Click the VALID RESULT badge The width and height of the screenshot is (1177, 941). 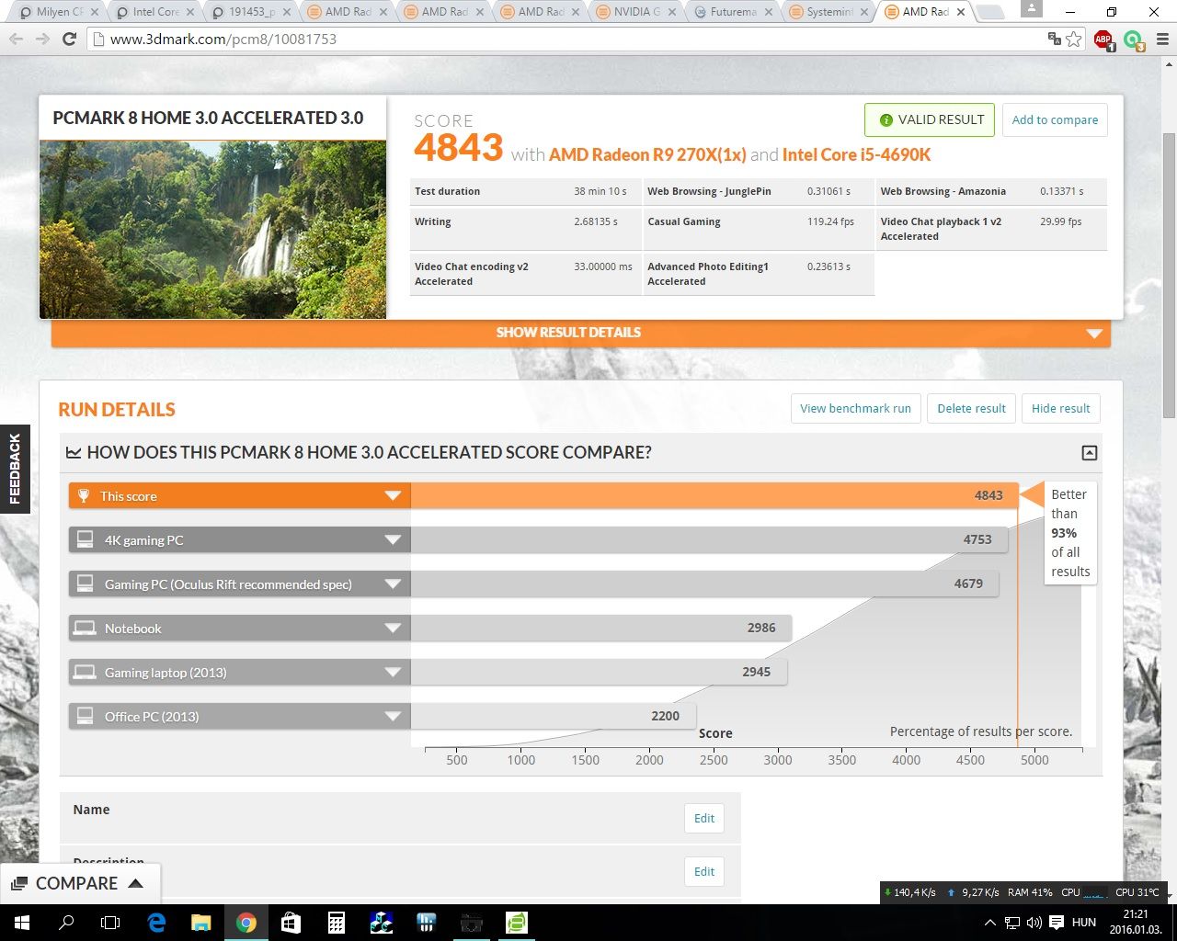pyautogui.click(x=930, y=120)
